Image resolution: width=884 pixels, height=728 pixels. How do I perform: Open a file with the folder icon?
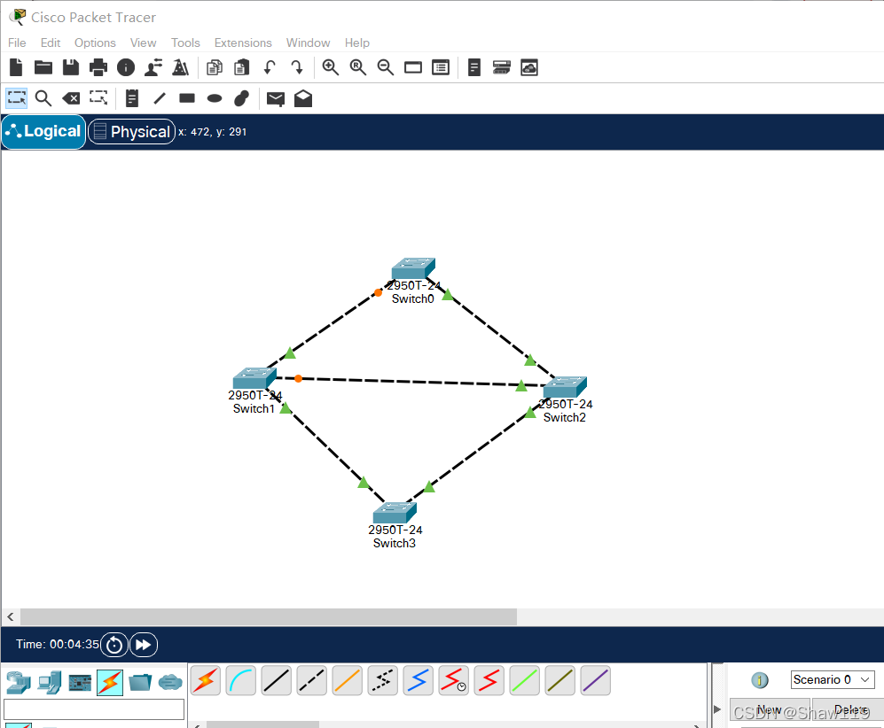(43, 67)
